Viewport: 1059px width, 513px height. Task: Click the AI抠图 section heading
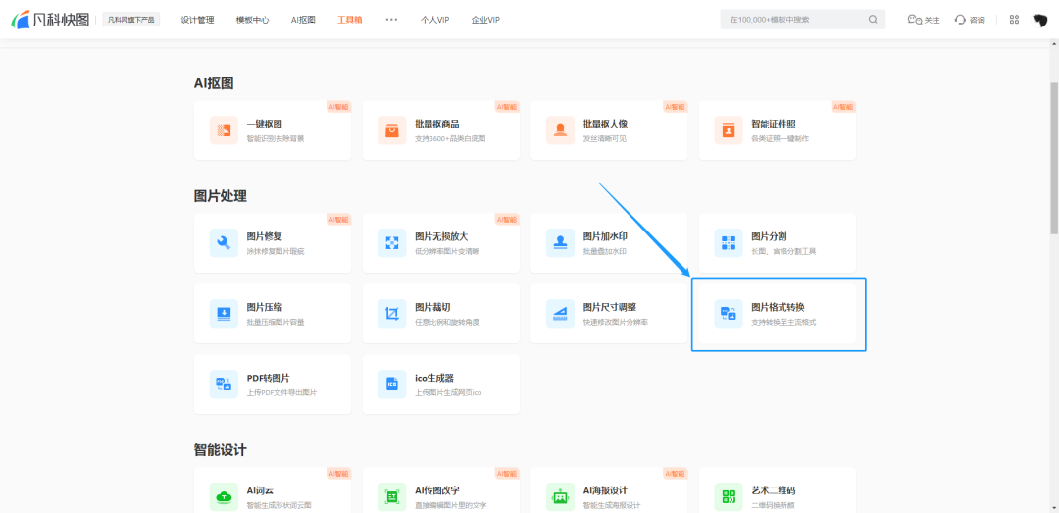[x=214, y=83]
